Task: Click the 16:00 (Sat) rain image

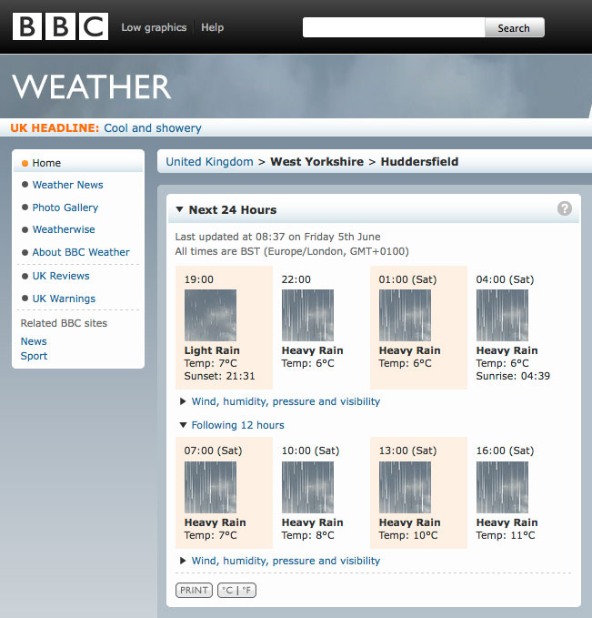Action: click(x=502, y=487)
